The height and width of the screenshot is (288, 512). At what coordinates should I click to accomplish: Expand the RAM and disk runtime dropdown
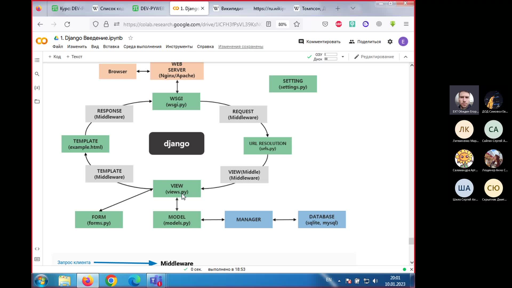pyautogui.click(x=343, y=57)
